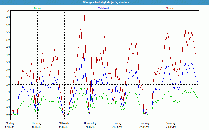The width and height of the screenshot is (209, 130).
Task: Click the Donnerstag day label
Action: [x=90, y=123]
